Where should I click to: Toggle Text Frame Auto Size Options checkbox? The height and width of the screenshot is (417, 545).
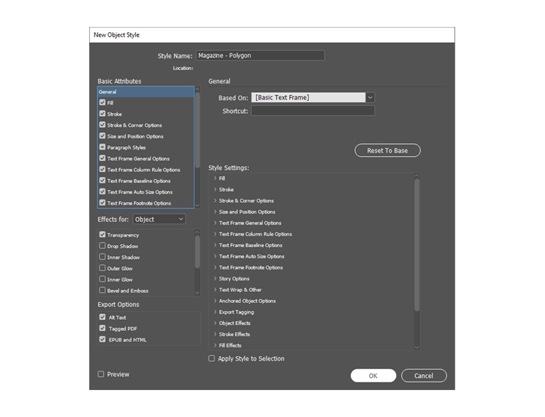point(102,192)
